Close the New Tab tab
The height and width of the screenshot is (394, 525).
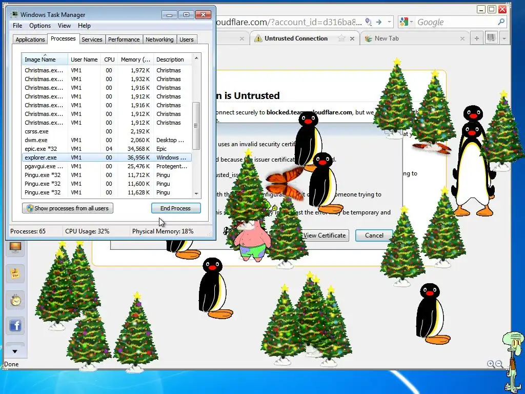(462, 39)
